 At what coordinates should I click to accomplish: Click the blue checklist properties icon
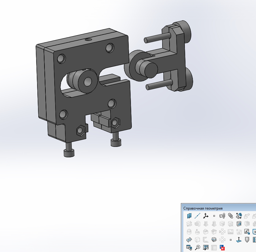[x=255, y=239]
